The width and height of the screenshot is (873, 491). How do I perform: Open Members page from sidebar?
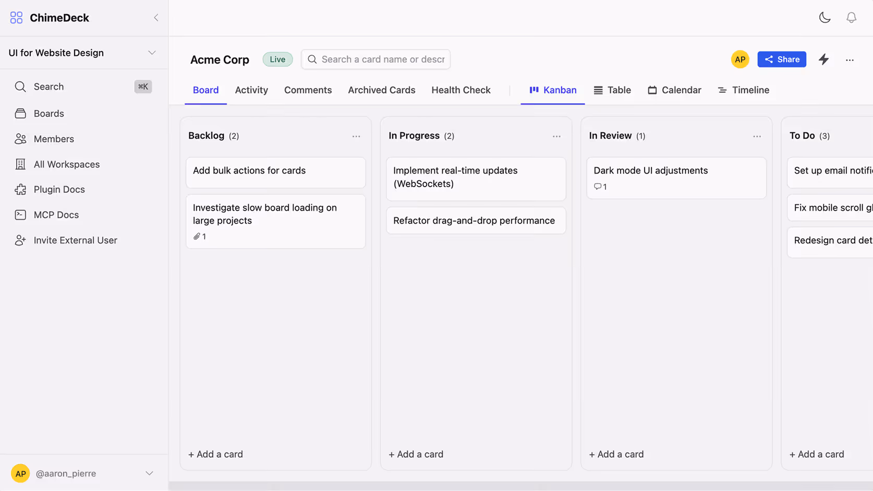click(x=83, y=139)
